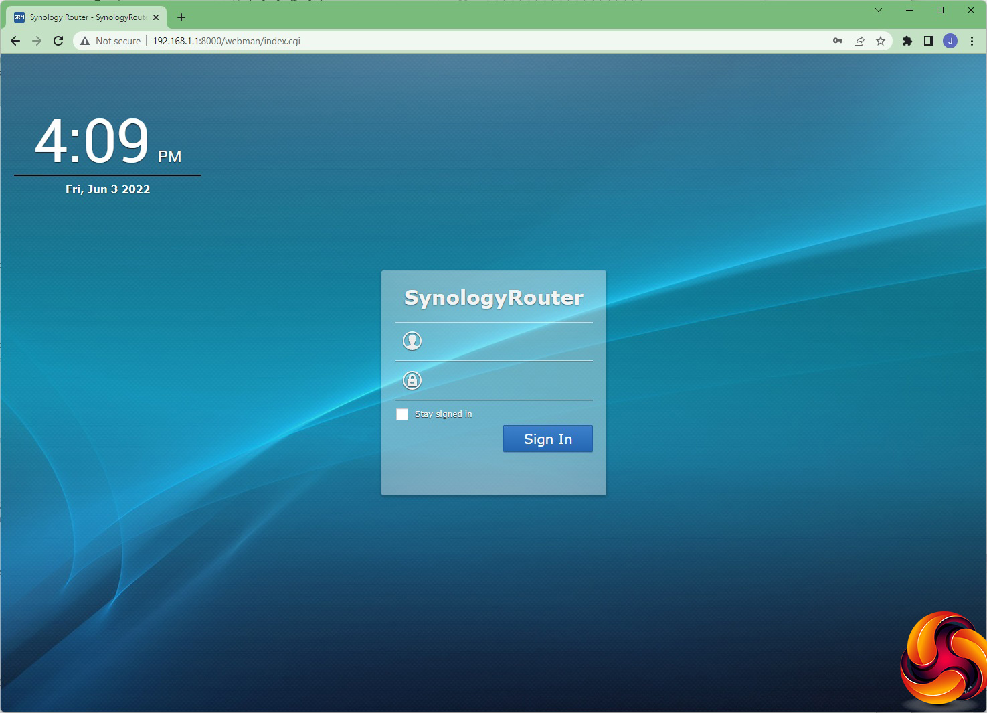Open the tab search dropdown arrow
The width and height of the screenshot is (987, 713).
879,10
